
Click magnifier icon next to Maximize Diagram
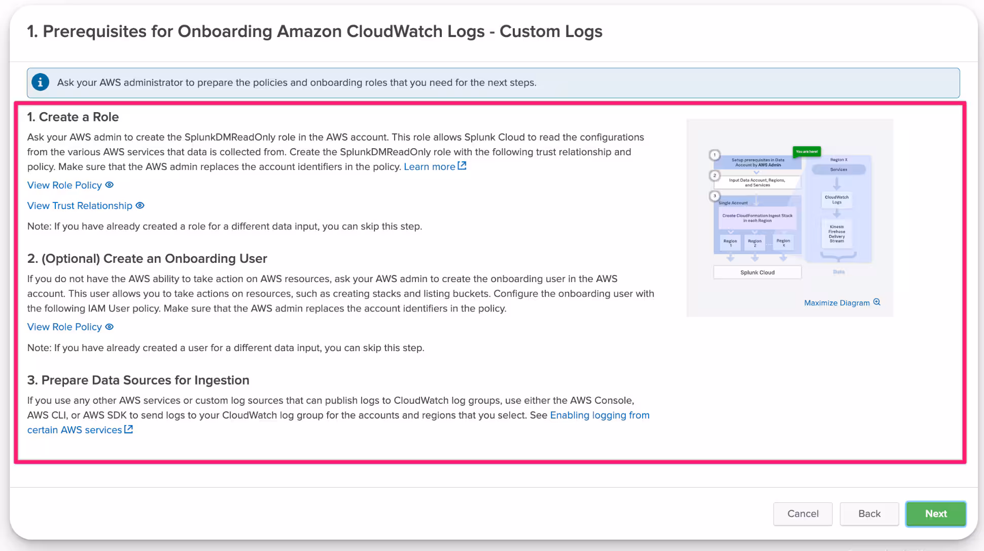point(877,302)
